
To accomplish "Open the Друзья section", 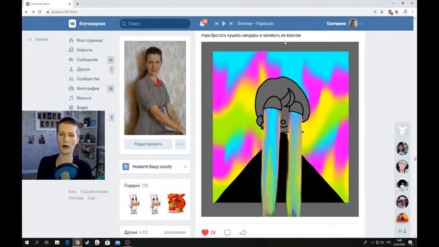I will pos(83,69).
